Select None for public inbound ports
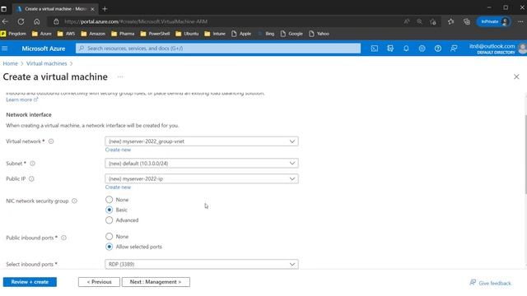The image size is (527, 296). click(109, 237)
